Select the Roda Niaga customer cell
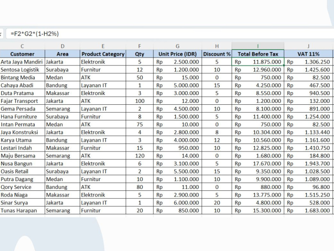The width and height of the screenshot is (334, 251). click(22, 195)
